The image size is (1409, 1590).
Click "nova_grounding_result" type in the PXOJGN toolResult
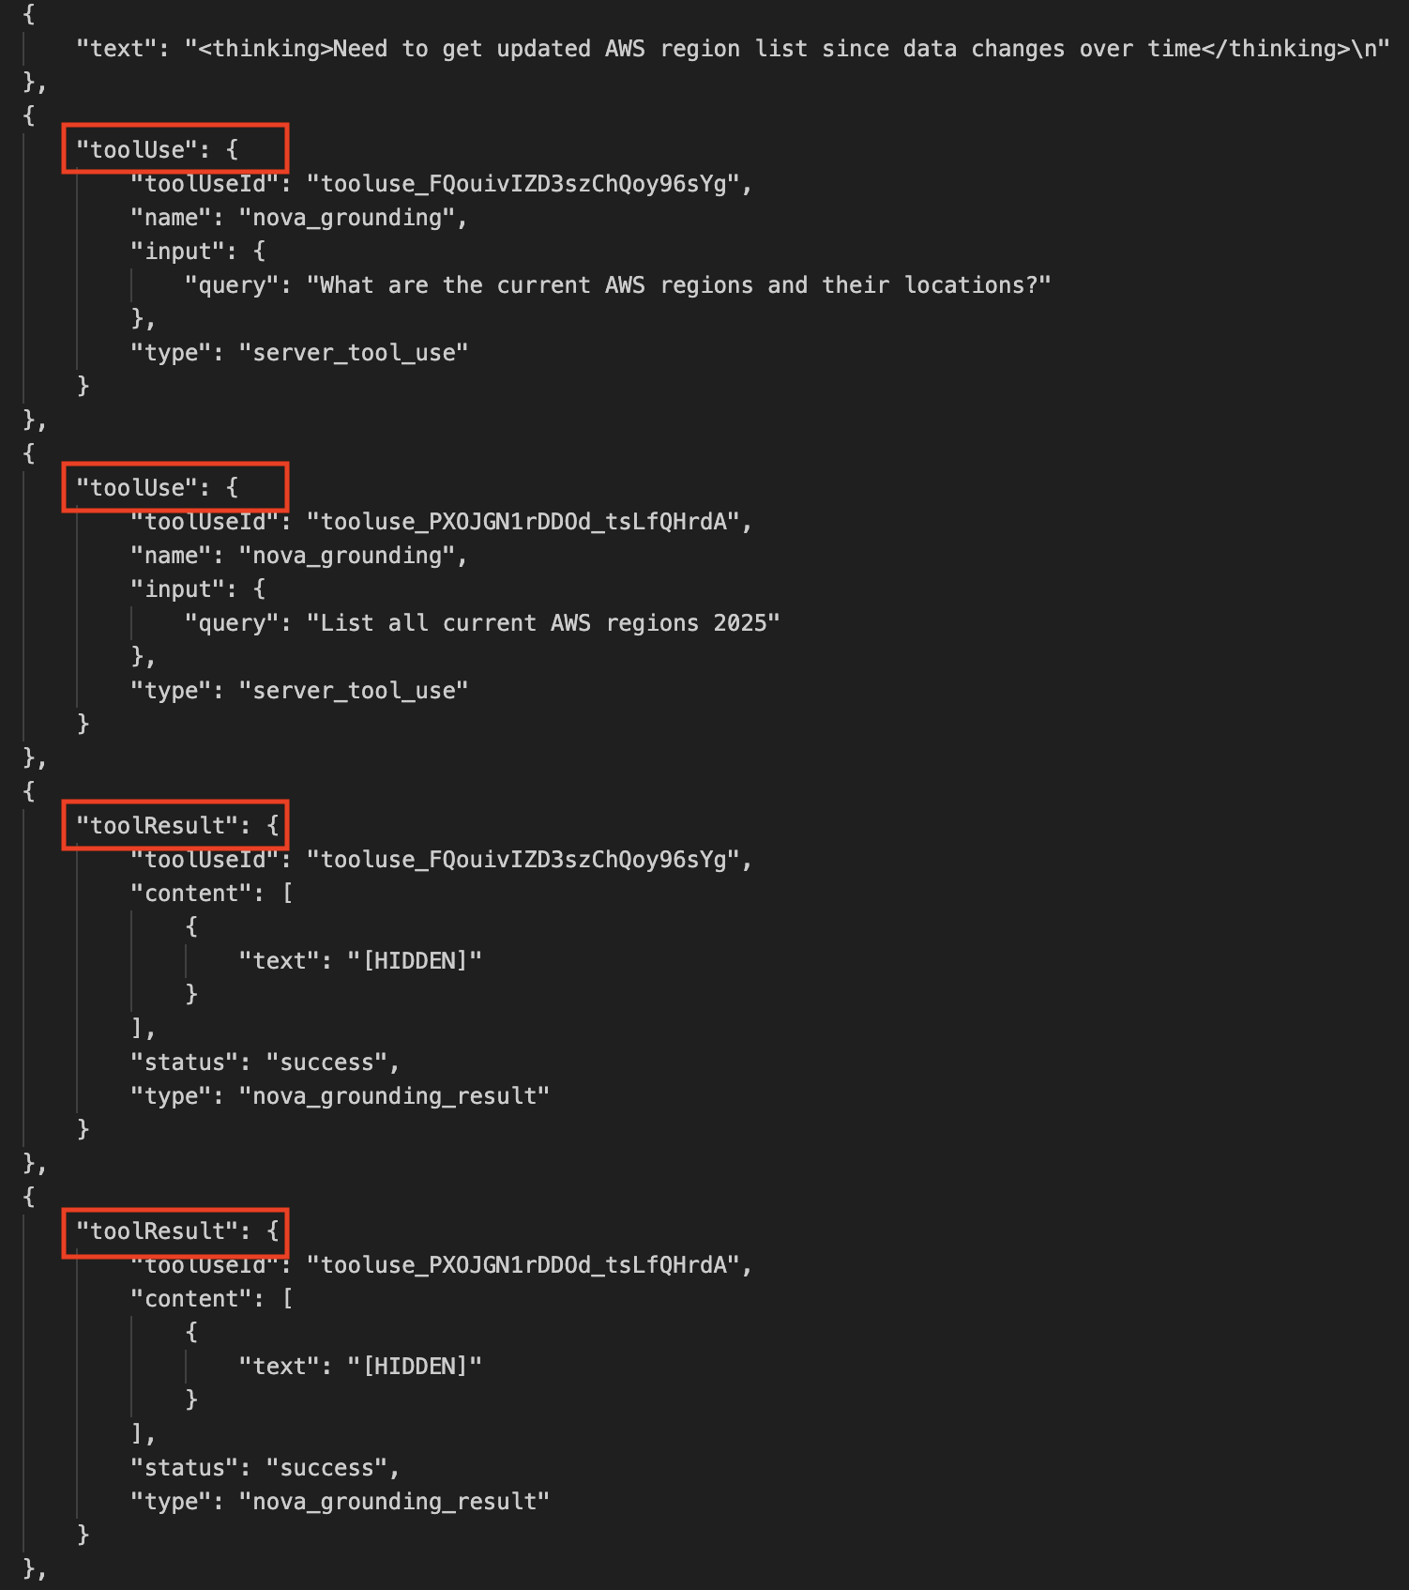pyautogui.click(x=394, y=1502)
